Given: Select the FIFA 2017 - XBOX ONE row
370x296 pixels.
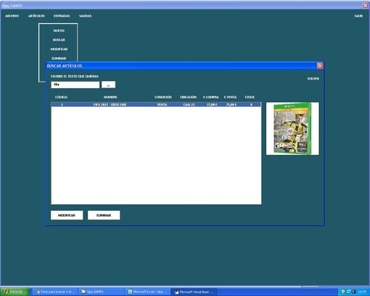Looking at the screenshot, I should (155, 105).
